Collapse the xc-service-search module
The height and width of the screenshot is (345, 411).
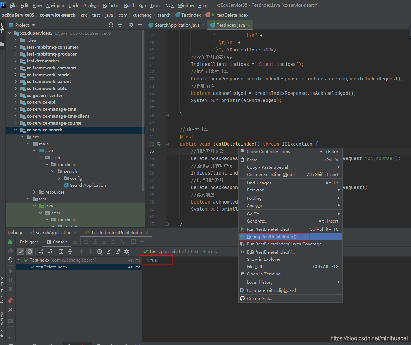click(x=16, y=130)
